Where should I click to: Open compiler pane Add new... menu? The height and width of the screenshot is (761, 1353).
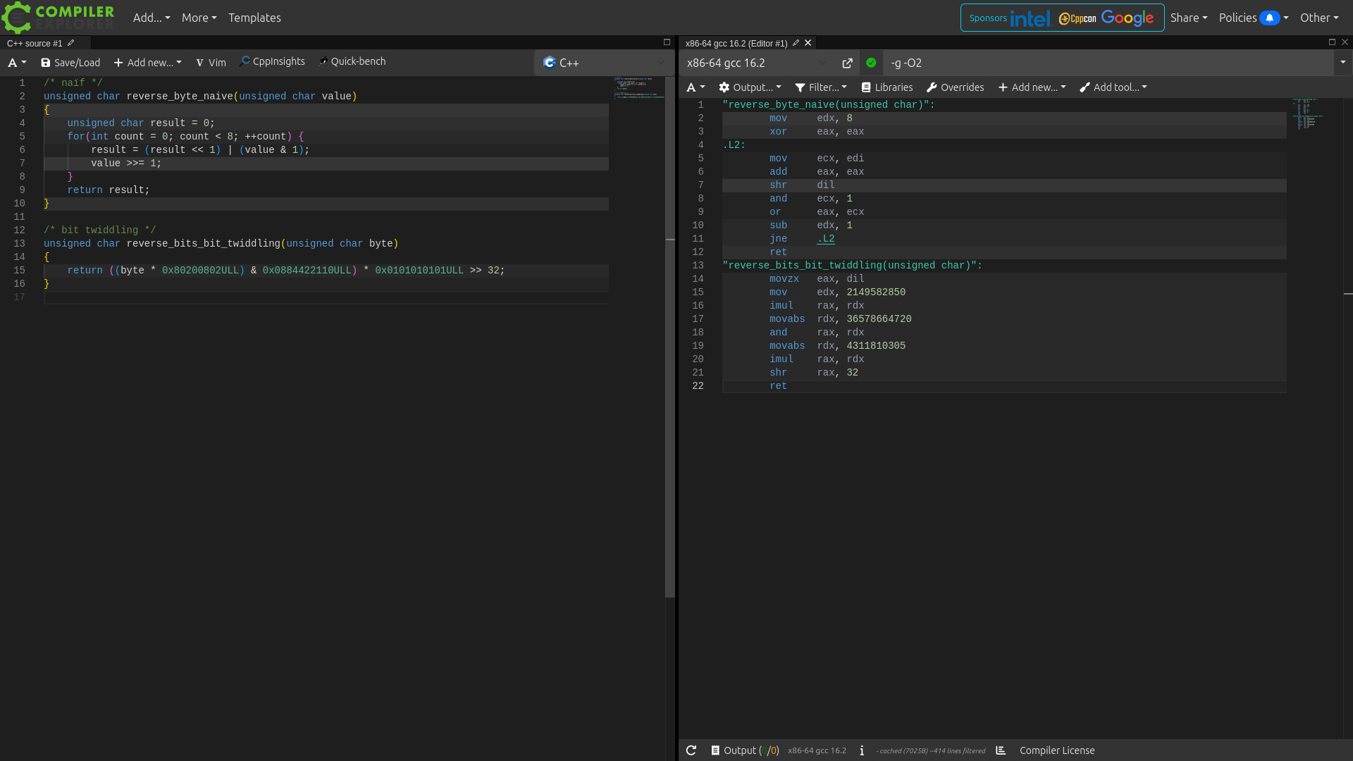(x=1032, y=87)
